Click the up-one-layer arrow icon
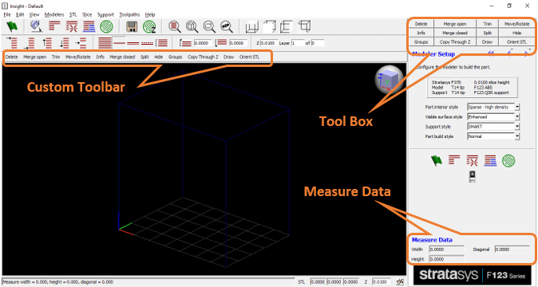 pyautogui.click(x=47, y=43)
